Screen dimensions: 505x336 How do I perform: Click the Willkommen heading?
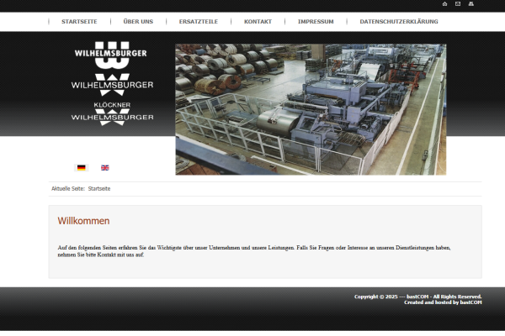point(83,221)
